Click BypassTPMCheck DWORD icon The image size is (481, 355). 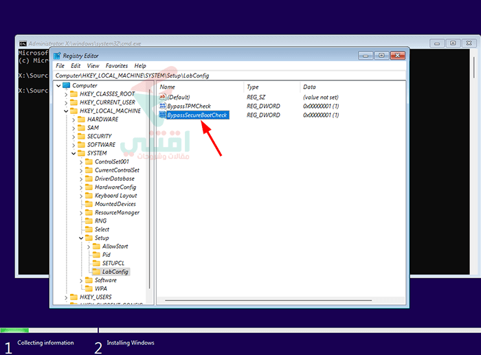tap(163, 106)
